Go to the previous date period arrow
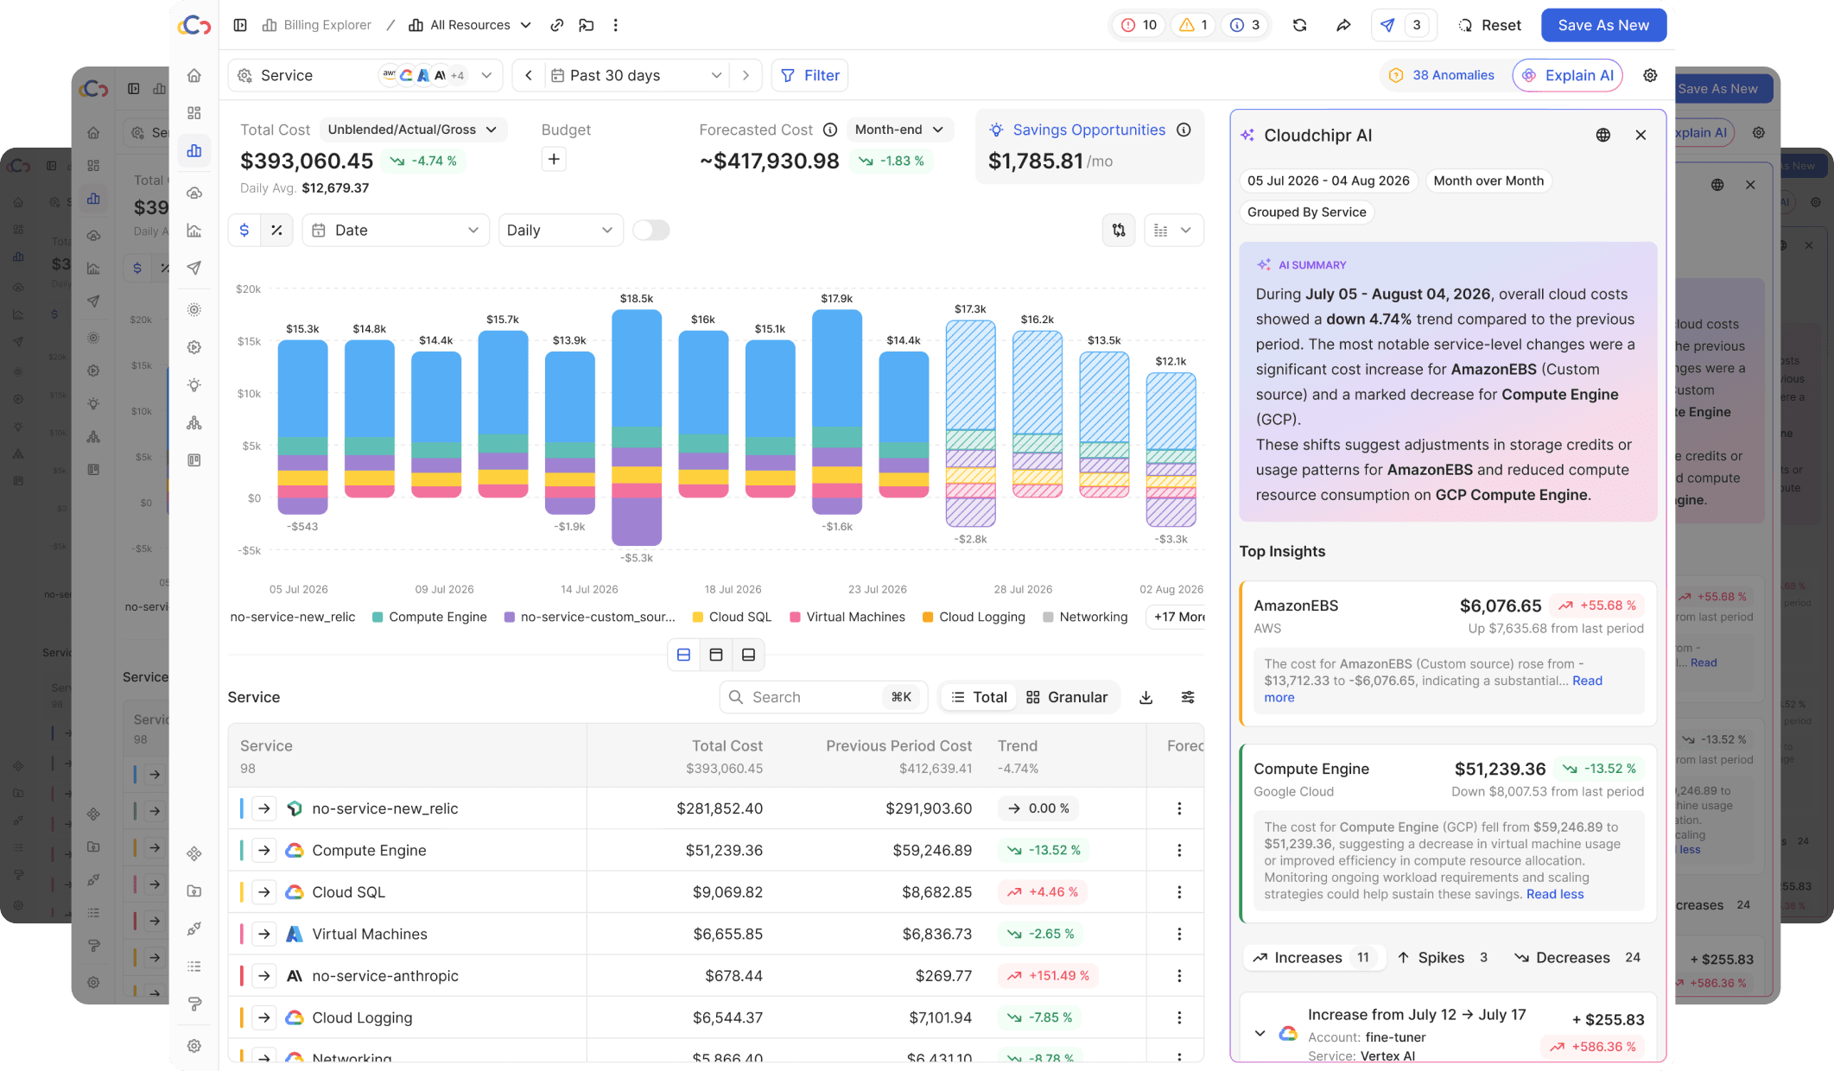 pos(529,75)
